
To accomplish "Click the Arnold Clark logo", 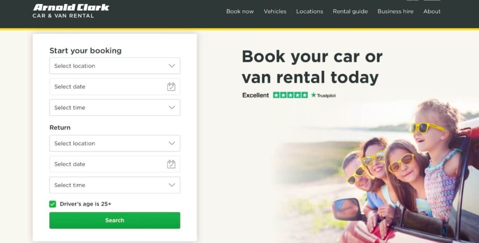I will click(x=71, y=11).
